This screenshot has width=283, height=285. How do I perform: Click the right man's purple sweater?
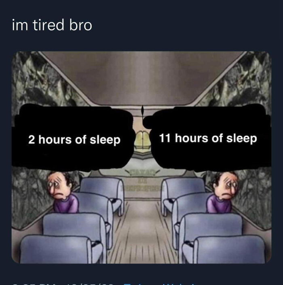click(219, 204)
